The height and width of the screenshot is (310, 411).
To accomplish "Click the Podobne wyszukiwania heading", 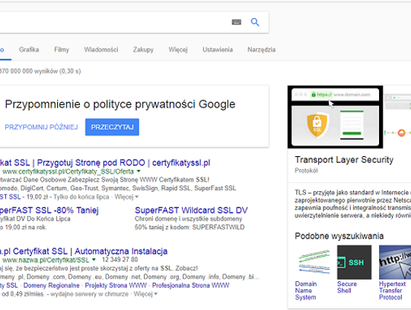I will [x=339, y=236].
